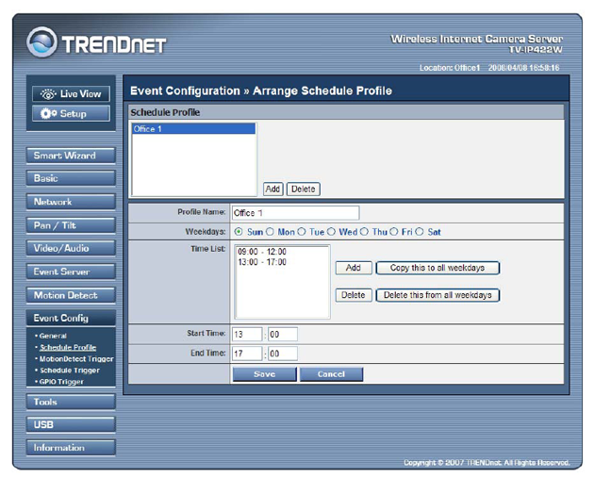Open the Network menu

tap(71, 202)
